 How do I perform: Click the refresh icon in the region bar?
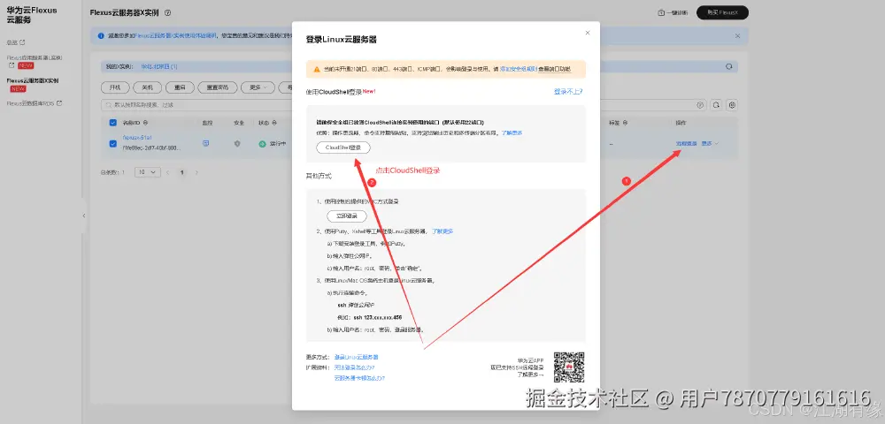(x=728, y=66)
